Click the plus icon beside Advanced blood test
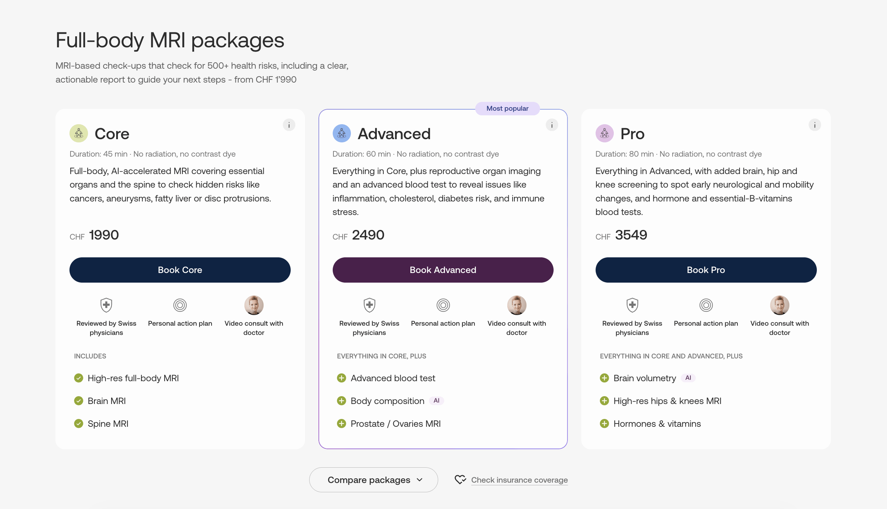This screenshot has height=509, width=887. (341, 378)
